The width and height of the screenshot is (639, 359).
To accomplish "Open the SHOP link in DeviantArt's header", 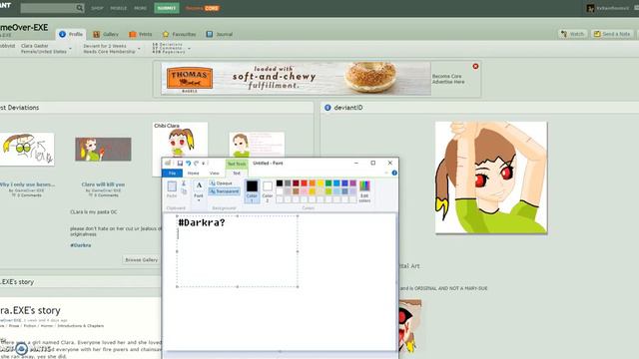I will coord(97,8).
